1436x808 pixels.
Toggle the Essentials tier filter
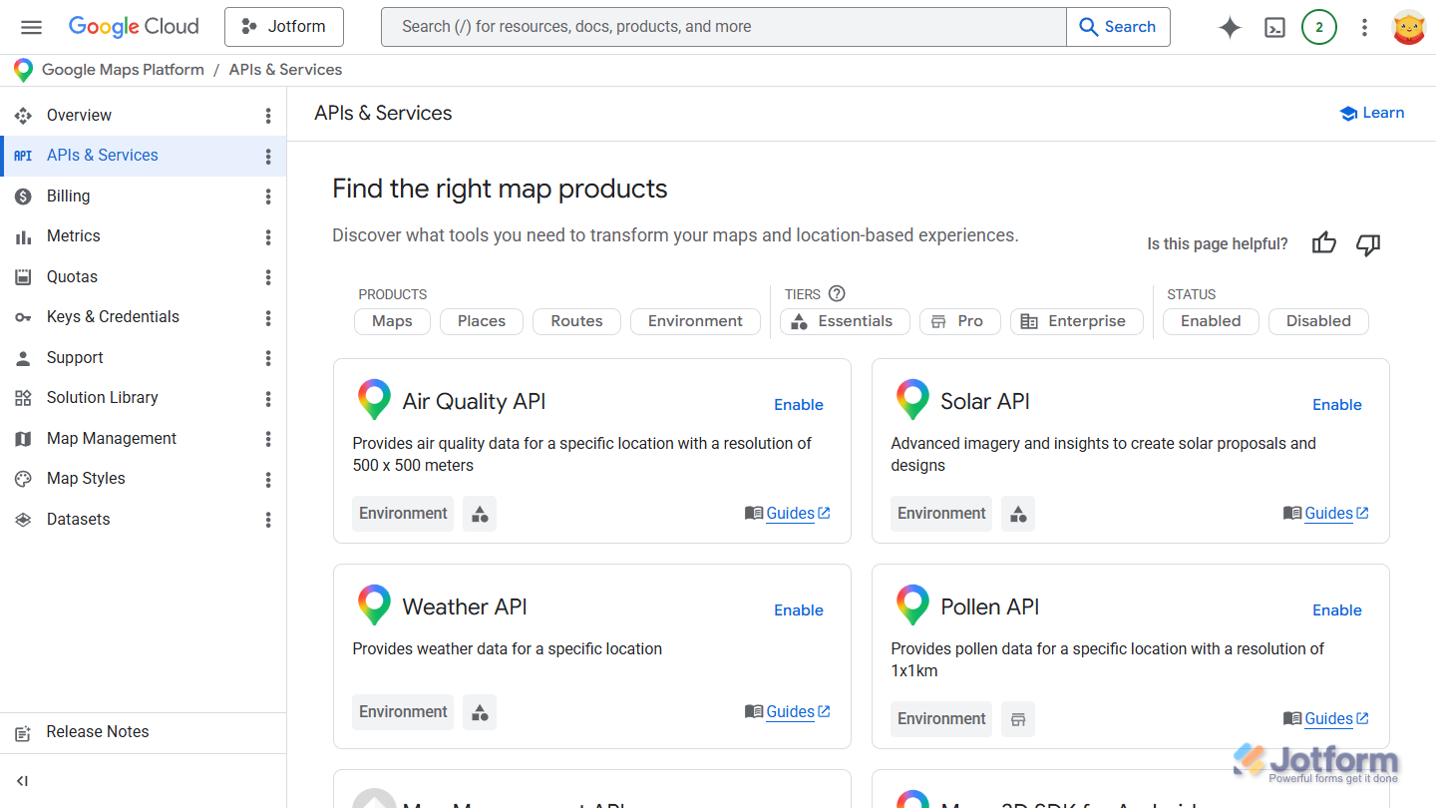tap(845, 321)
